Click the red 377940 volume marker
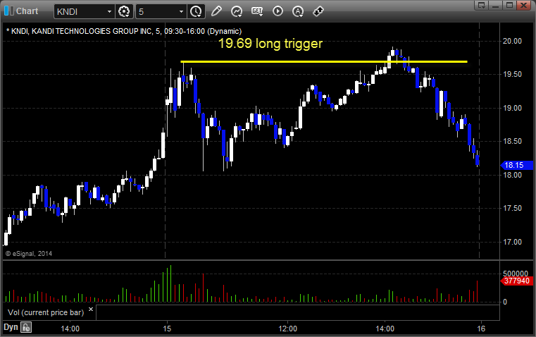 click(x=516, y=281)
